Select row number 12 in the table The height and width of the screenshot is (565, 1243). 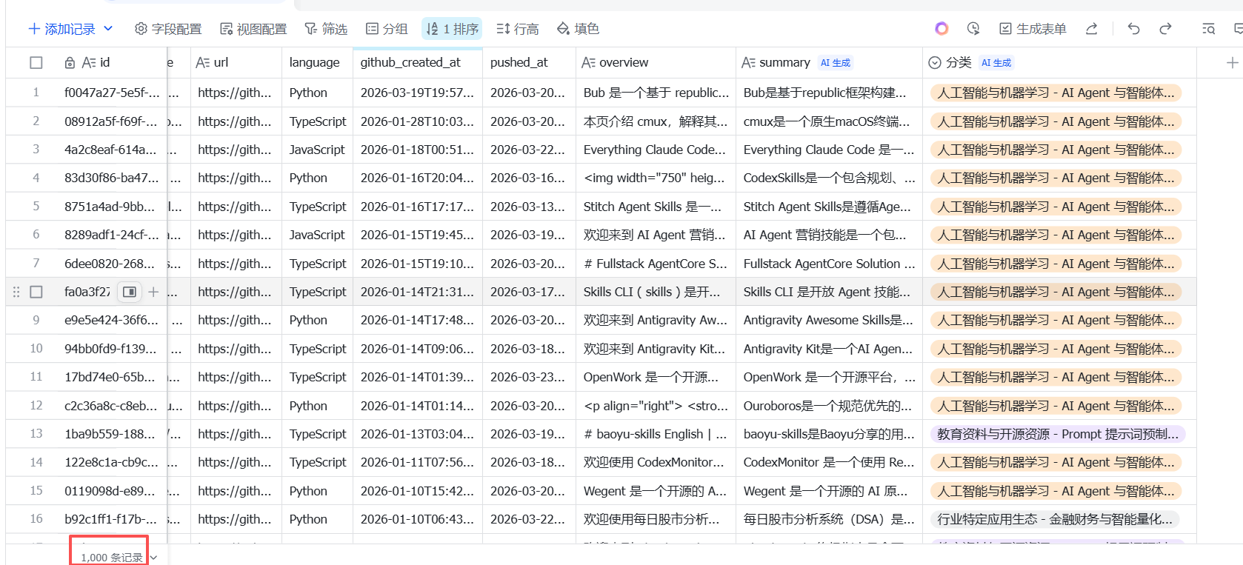36,406
